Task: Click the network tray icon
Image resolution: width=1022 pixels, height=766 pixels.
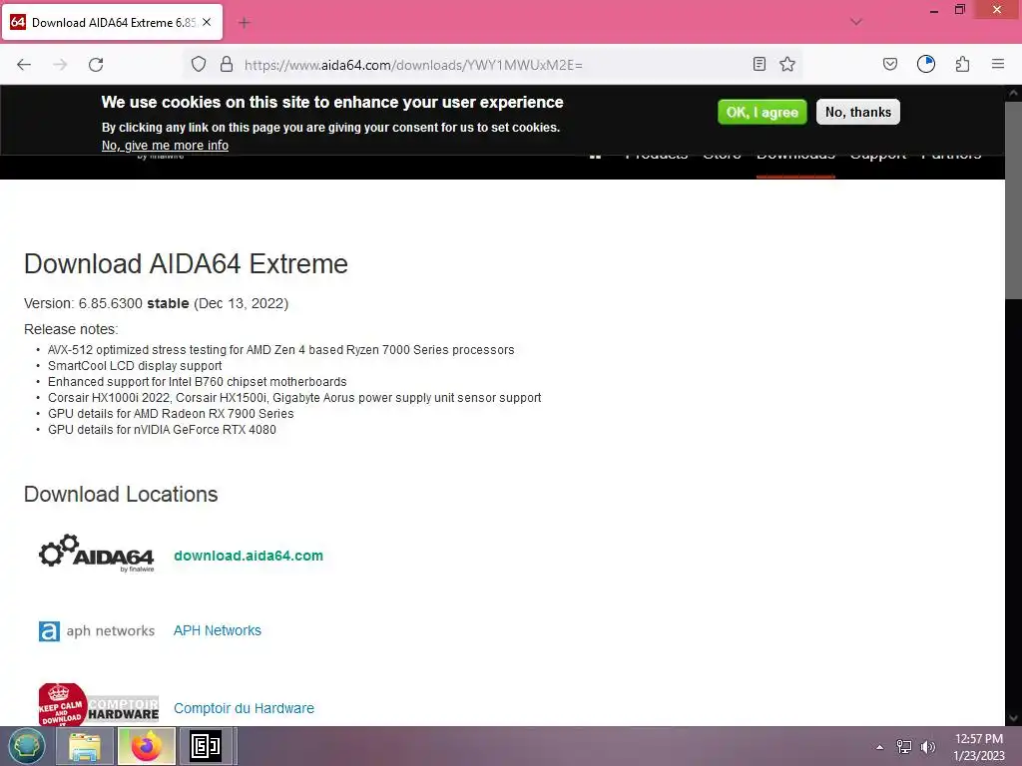Action: [904, 747]
